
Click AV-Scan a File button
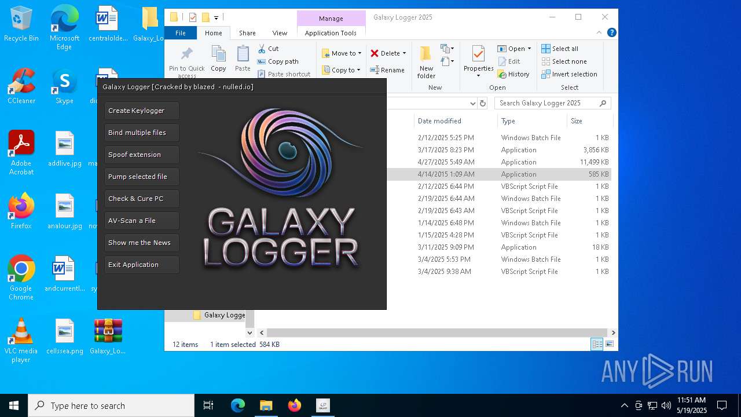pyautogui.click(x=141, y=221)
